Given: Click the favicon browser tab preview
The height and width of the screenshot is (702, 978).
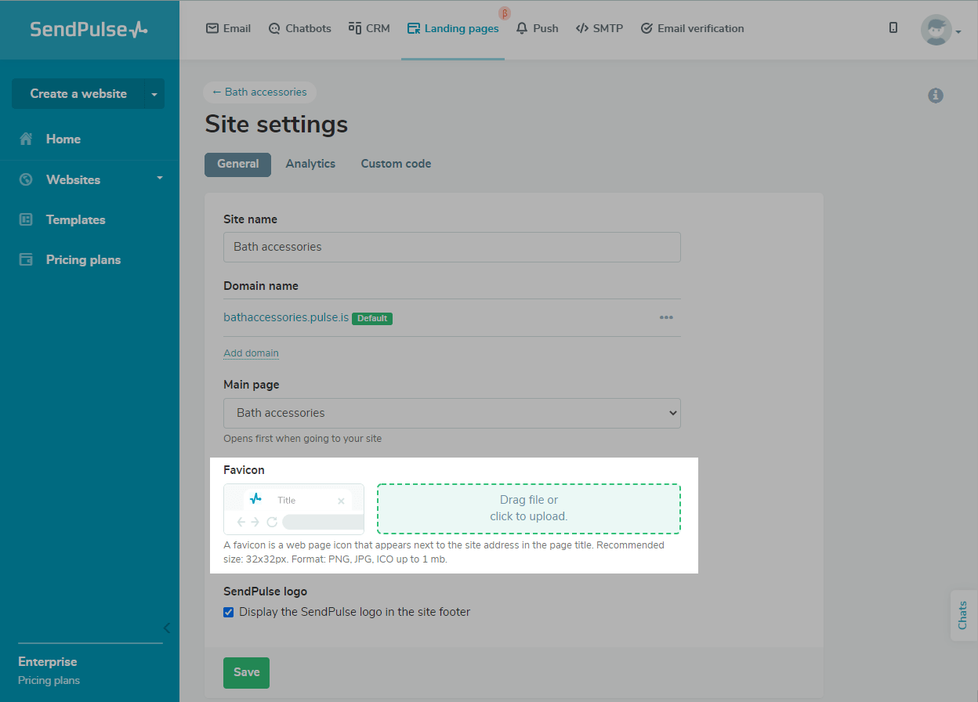Looking at the screenshot, I should 294,509.
